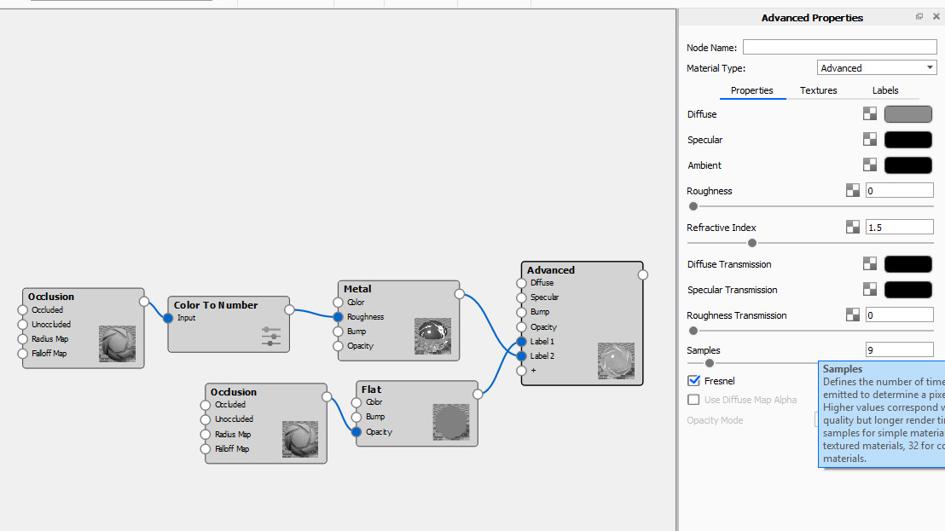Click the Advanced node Label 1 socket
This screenshot has height=531, width=945.
click(x=521, y=341)
